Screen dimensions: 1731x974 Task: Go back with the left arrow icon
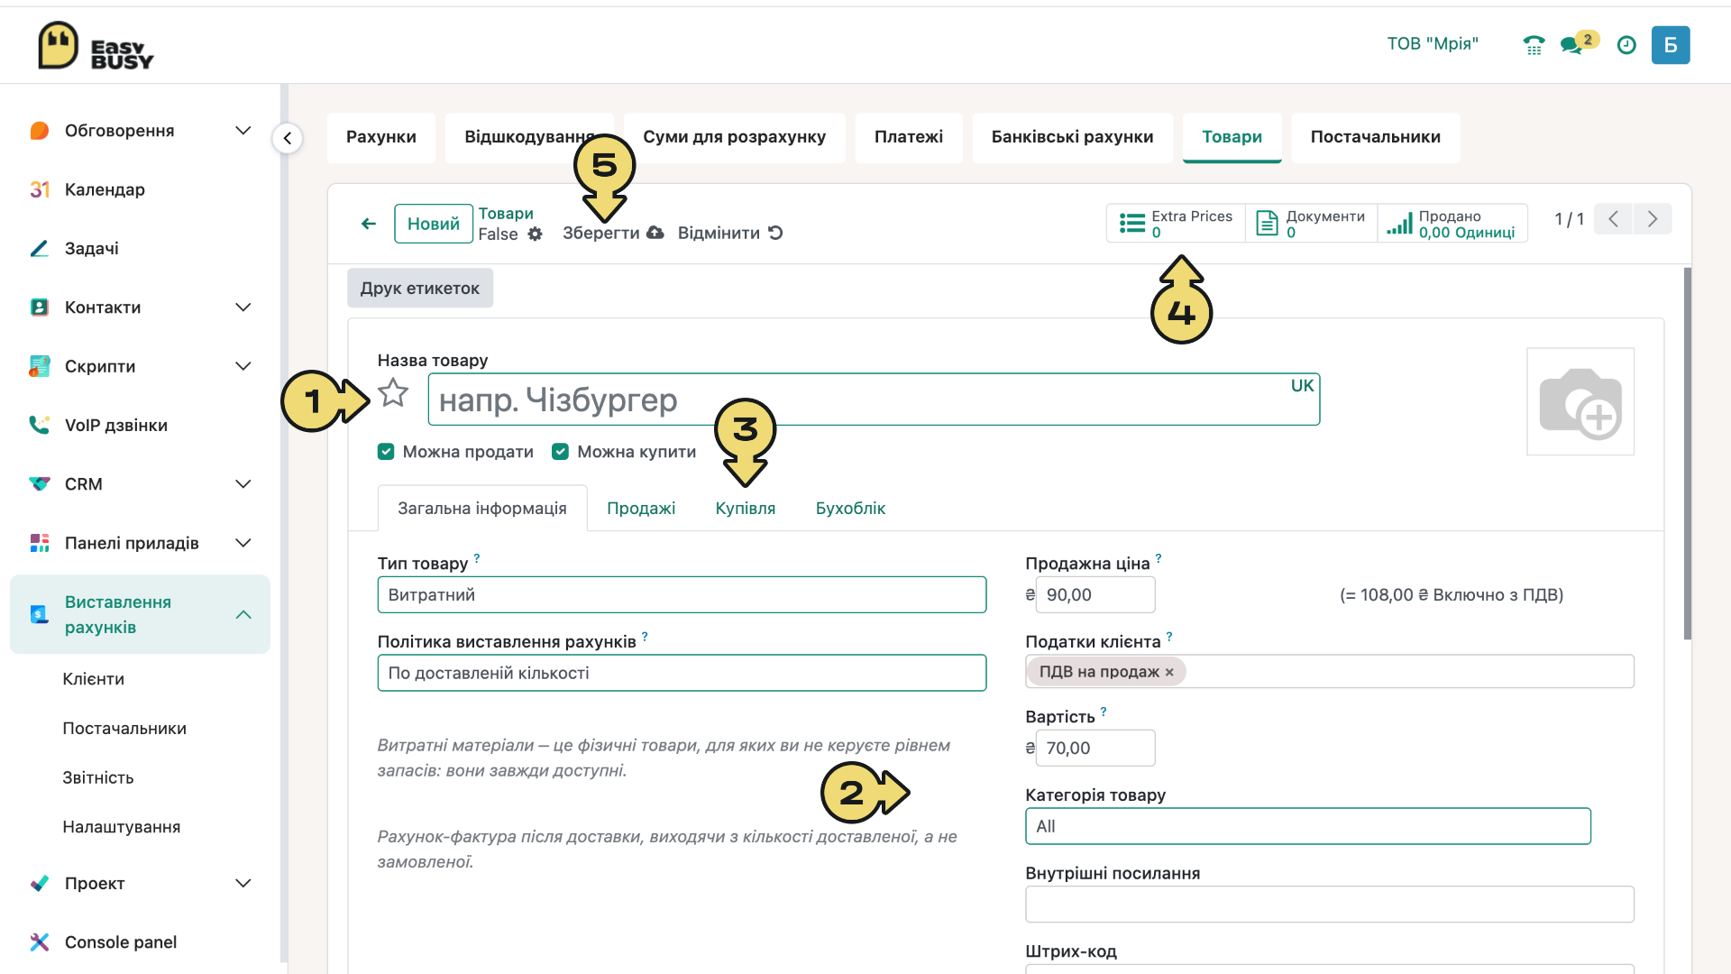coord(369,224)
